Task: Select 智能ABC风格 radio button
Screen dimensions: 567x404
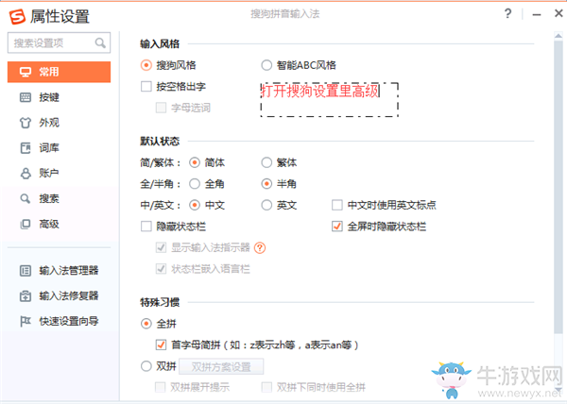Action: click(x=266, y=65)
